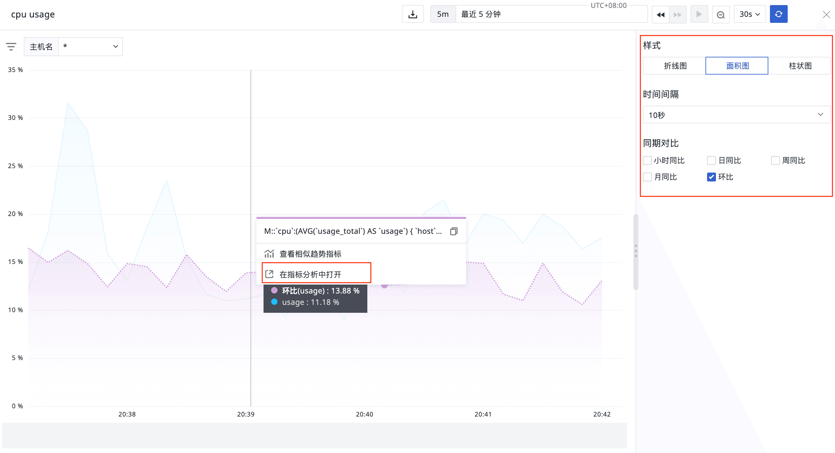The height and width of the screenshot is (453, 835).
Task: Click the play button icon
Action: (699, 14)
